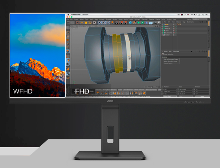Select the Knee object in Object Manager
Viewport: 220px width, 168px height.
167,24
